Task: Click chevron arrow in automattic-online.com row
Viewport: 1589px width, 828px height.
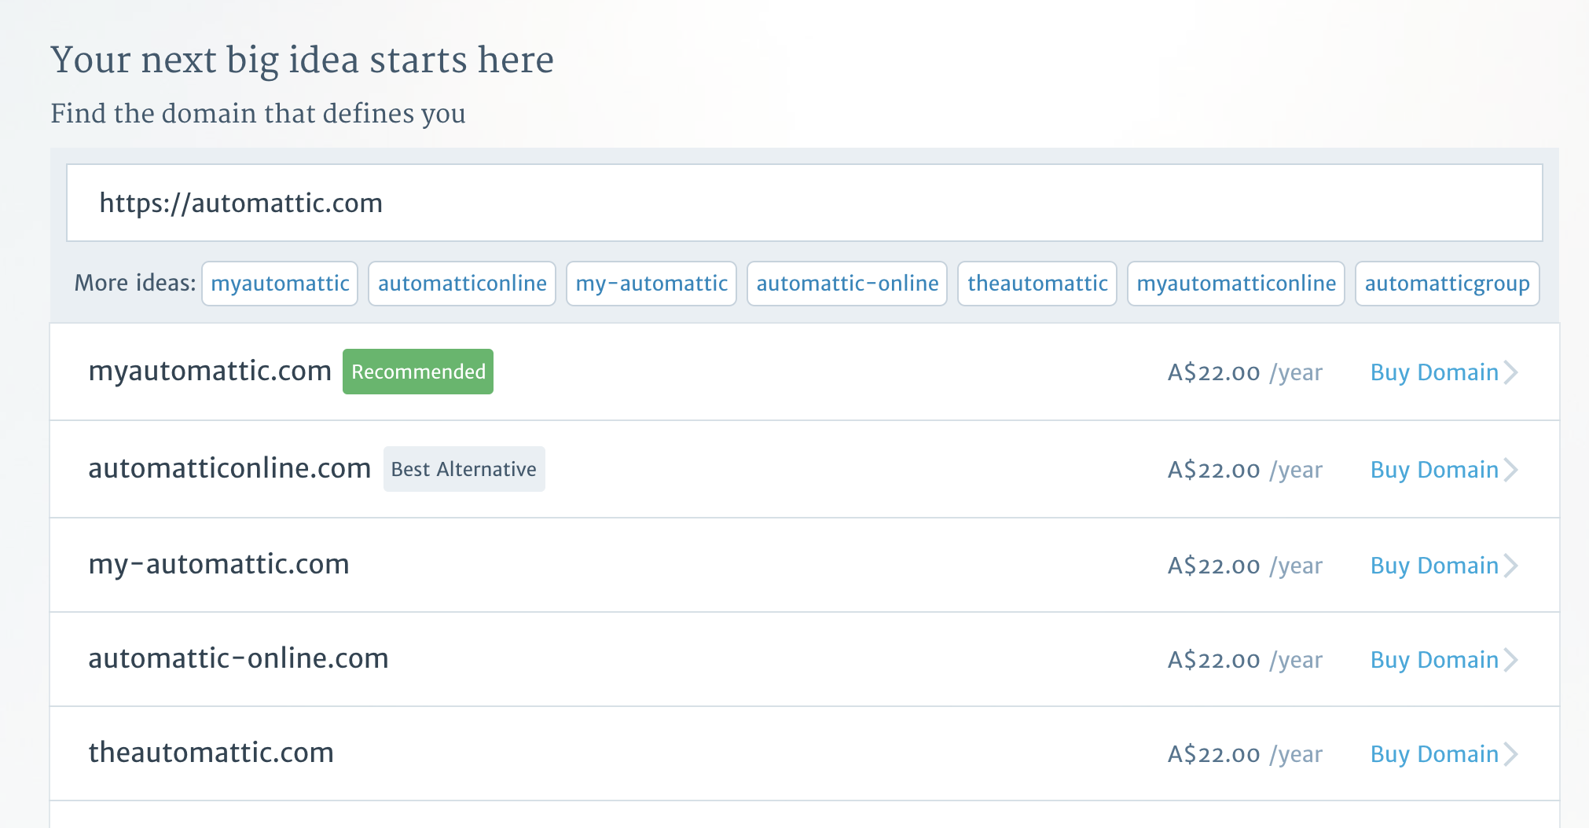Action: click(x=1510, y=660)
